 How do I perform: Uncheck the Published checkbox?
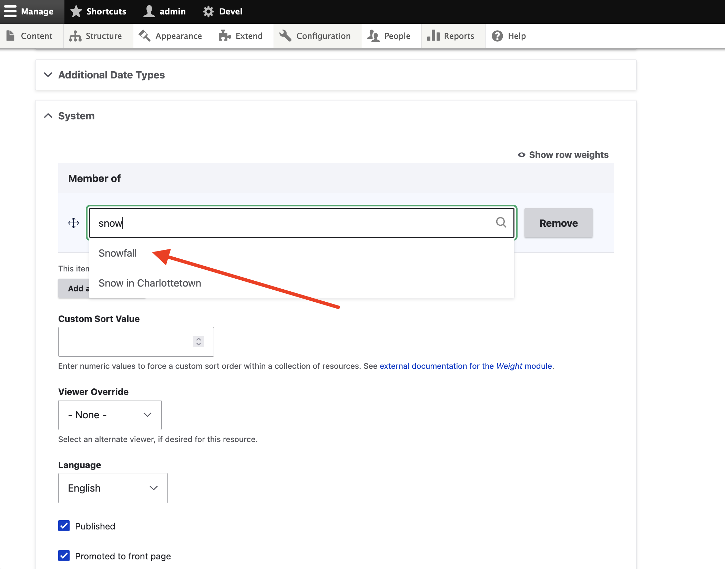point(64,526)
